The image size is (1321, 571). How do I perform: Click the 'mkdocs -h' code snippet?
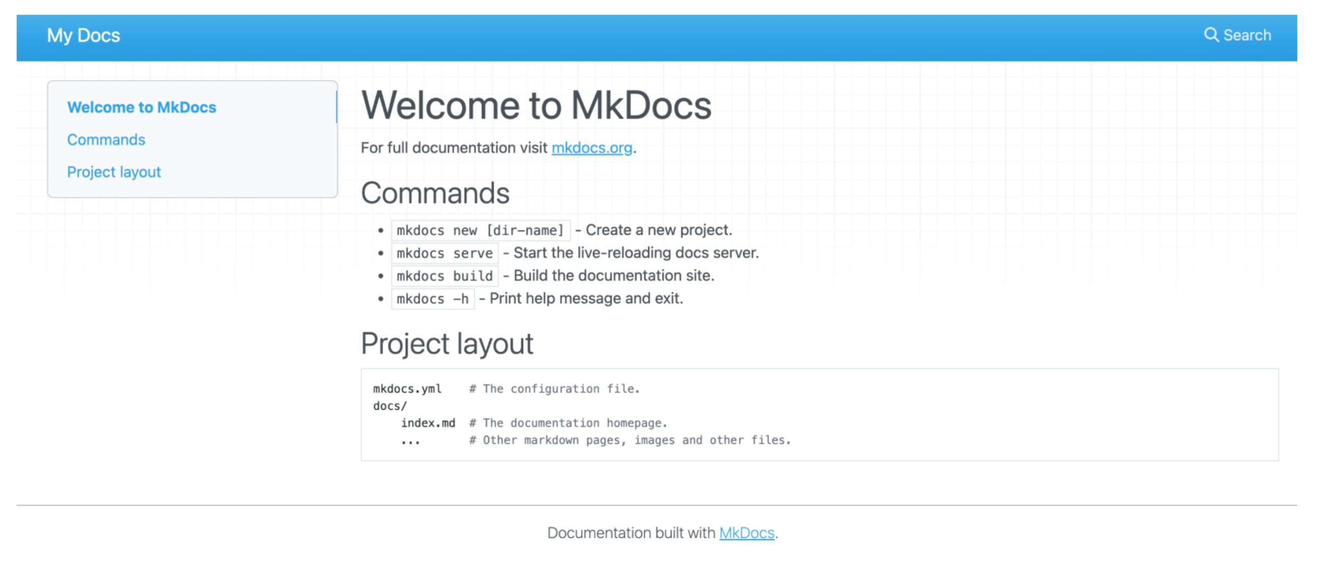[x=433, y=299]
